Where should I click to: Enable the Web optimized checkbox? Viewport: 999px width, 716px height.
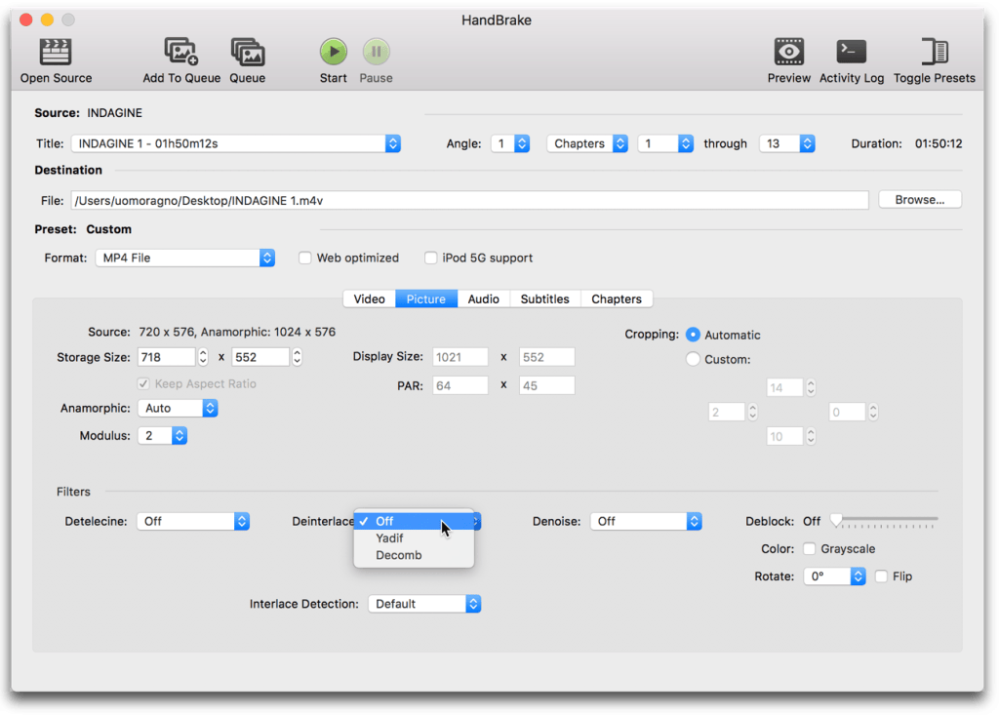pos(305,258)
